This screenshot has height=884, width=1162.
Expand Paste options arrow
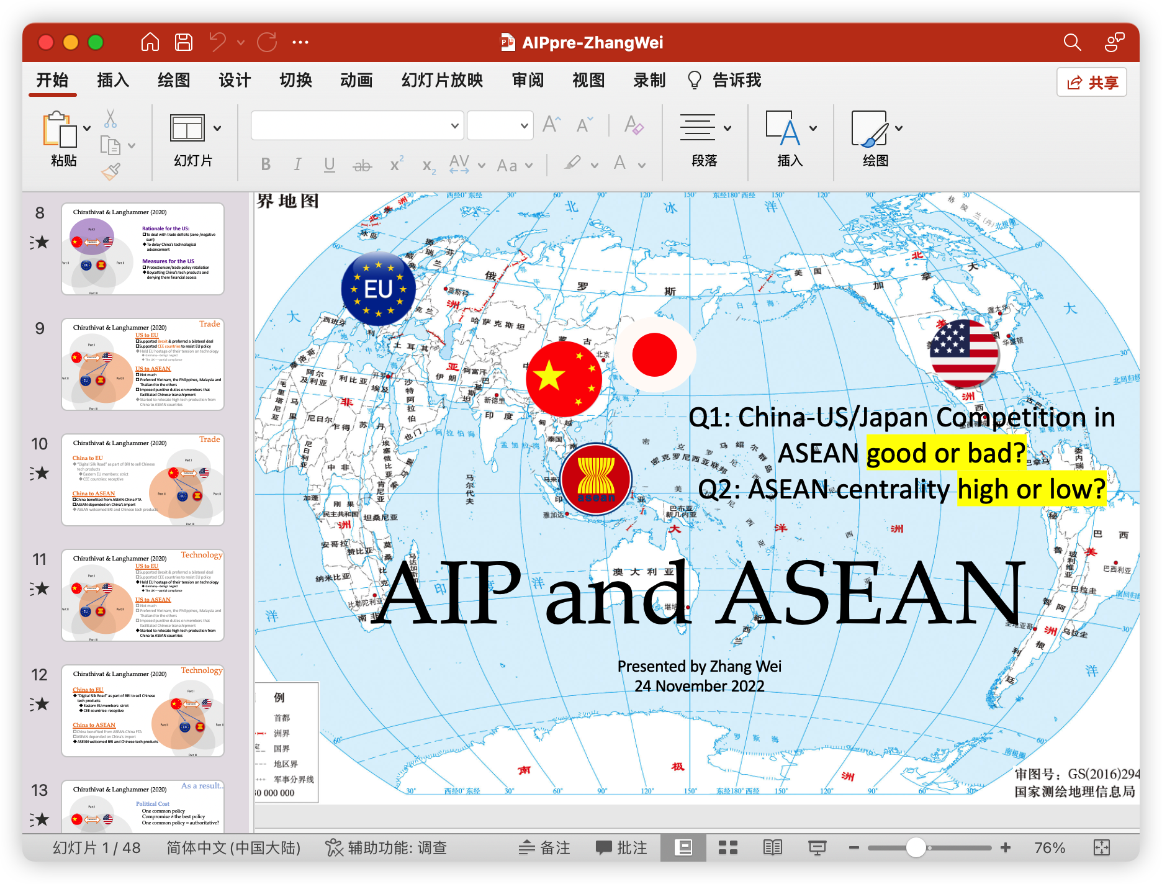click(87, 129)
